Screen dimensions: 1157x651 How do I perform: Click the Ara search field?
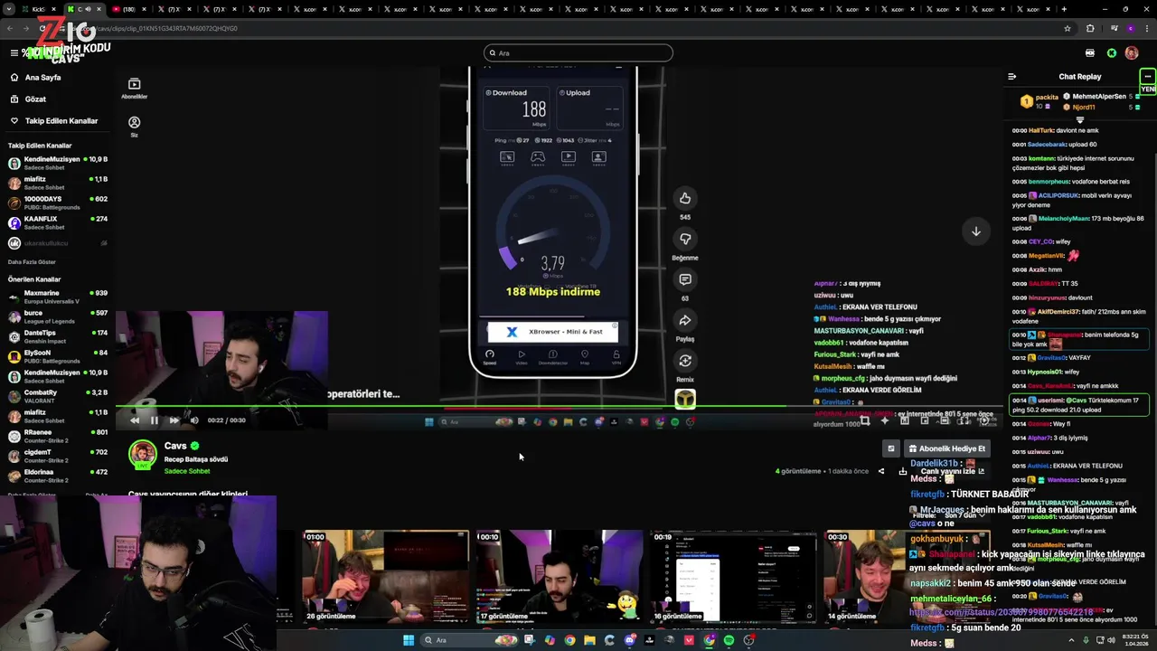click(578, 52)
